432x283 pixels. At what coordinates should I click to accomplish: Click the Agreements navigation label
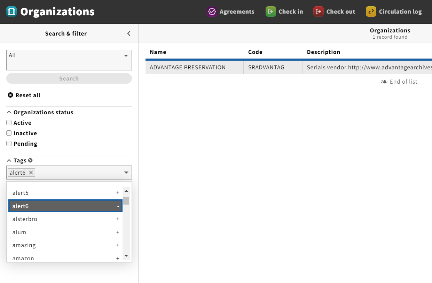[x=237, y=12]
